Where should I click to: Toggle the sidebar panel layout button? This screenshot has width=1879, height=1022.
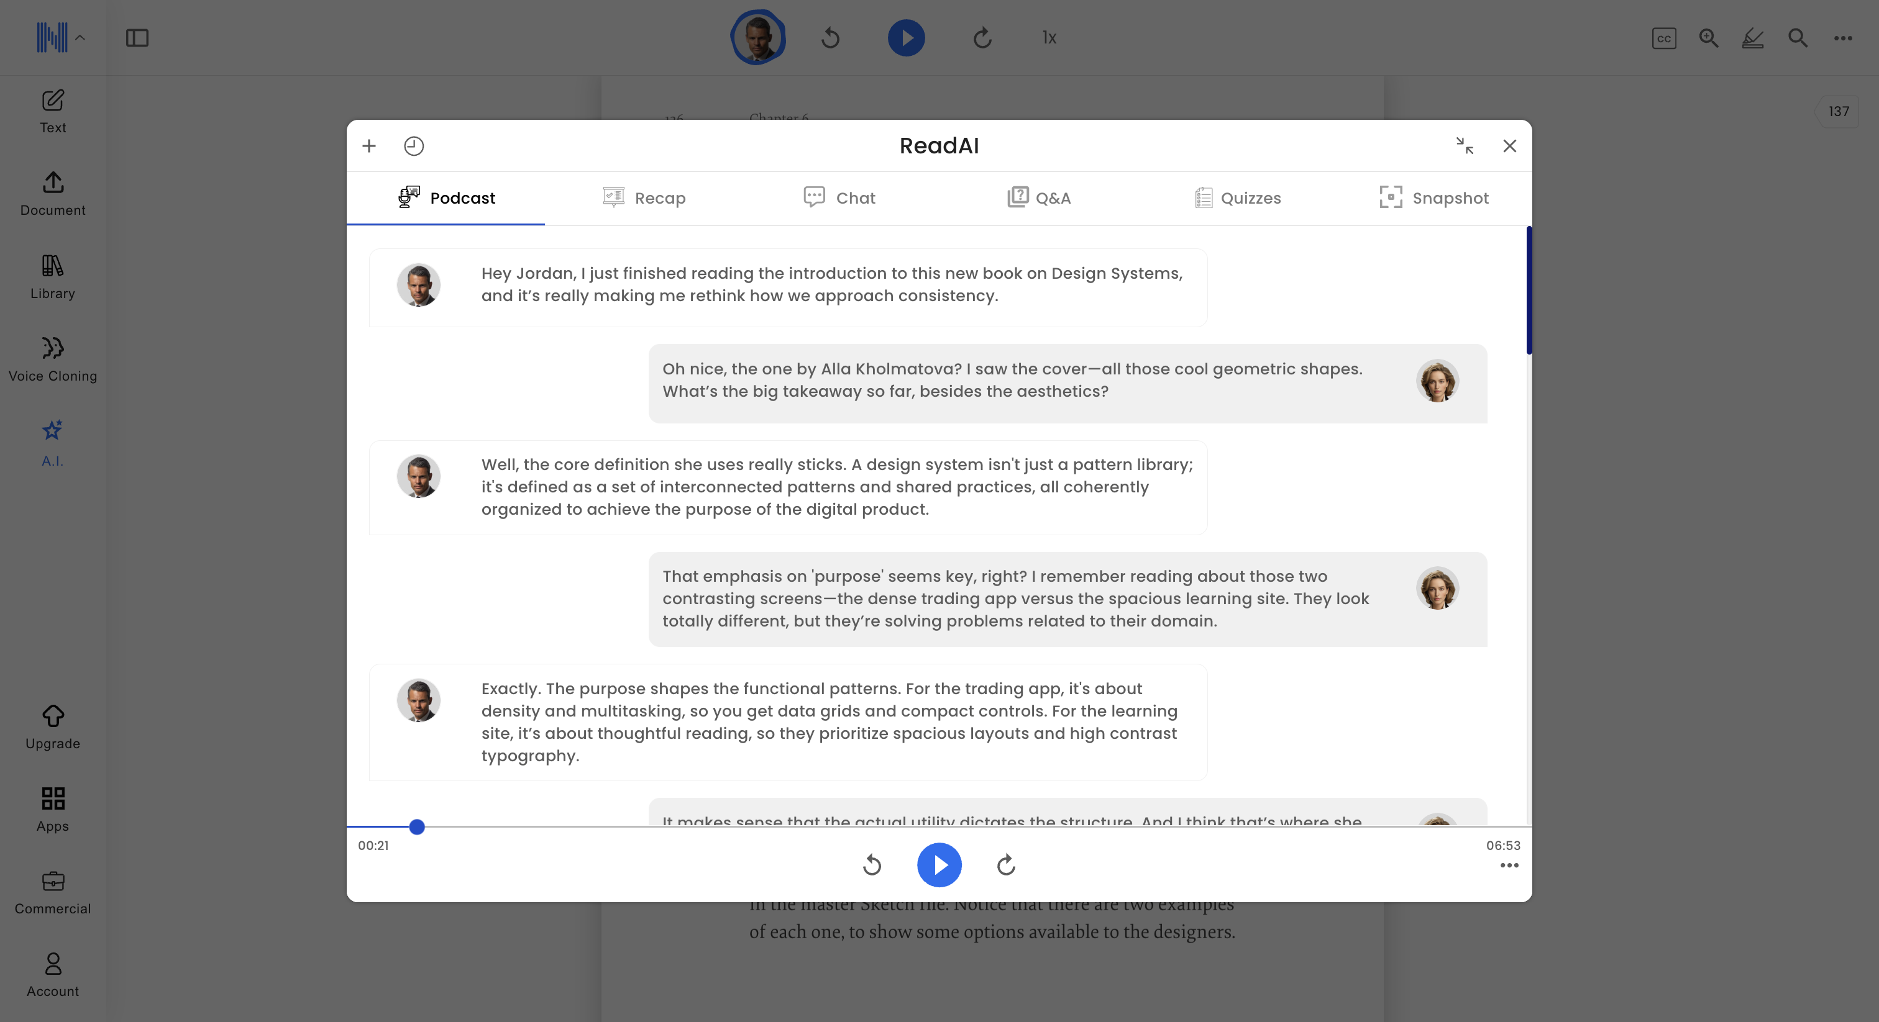tap(137, 38)
